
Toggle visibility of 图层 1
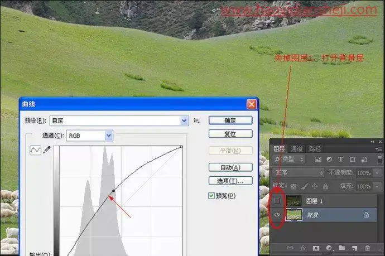[277, 201]
